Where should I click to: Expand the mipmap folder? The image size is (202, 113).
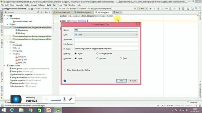coord(10,51)
